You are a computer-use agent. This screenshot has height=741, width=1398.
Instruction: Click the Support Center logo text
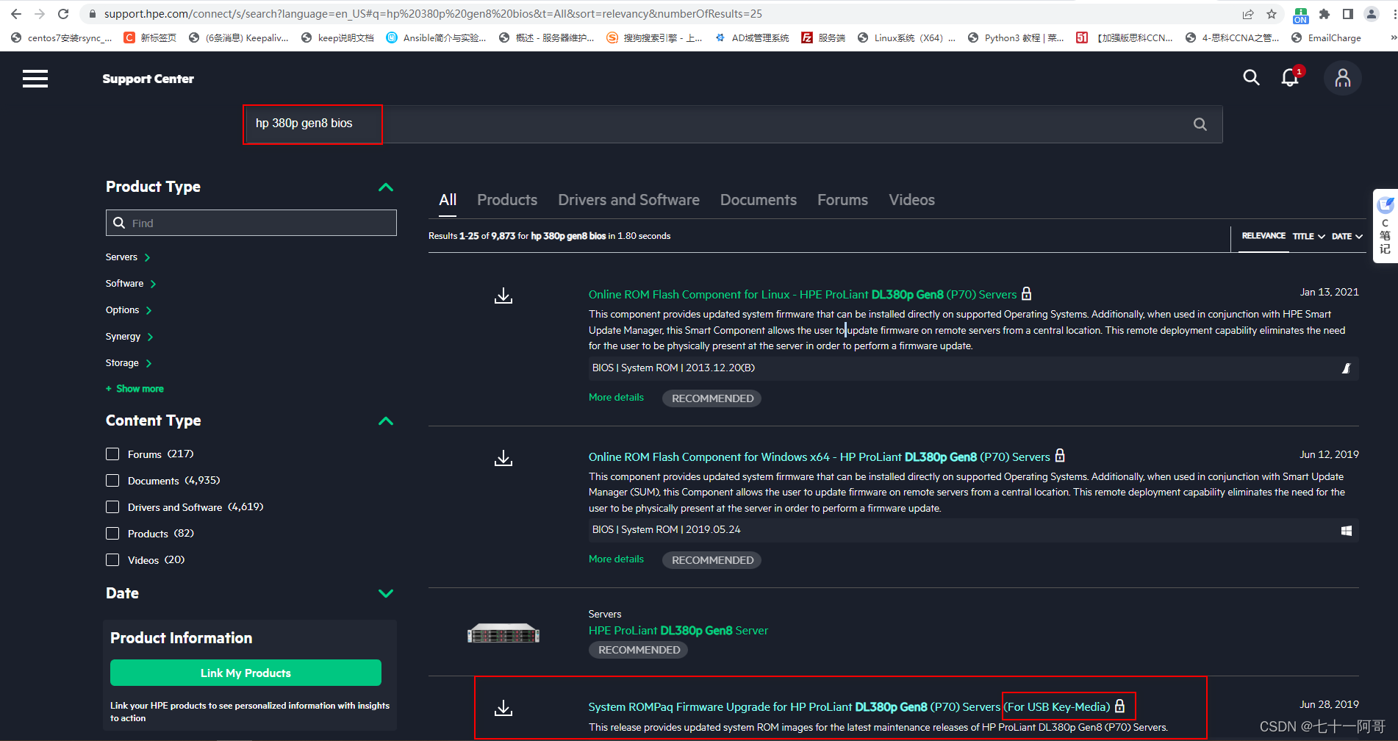[148, 79]
